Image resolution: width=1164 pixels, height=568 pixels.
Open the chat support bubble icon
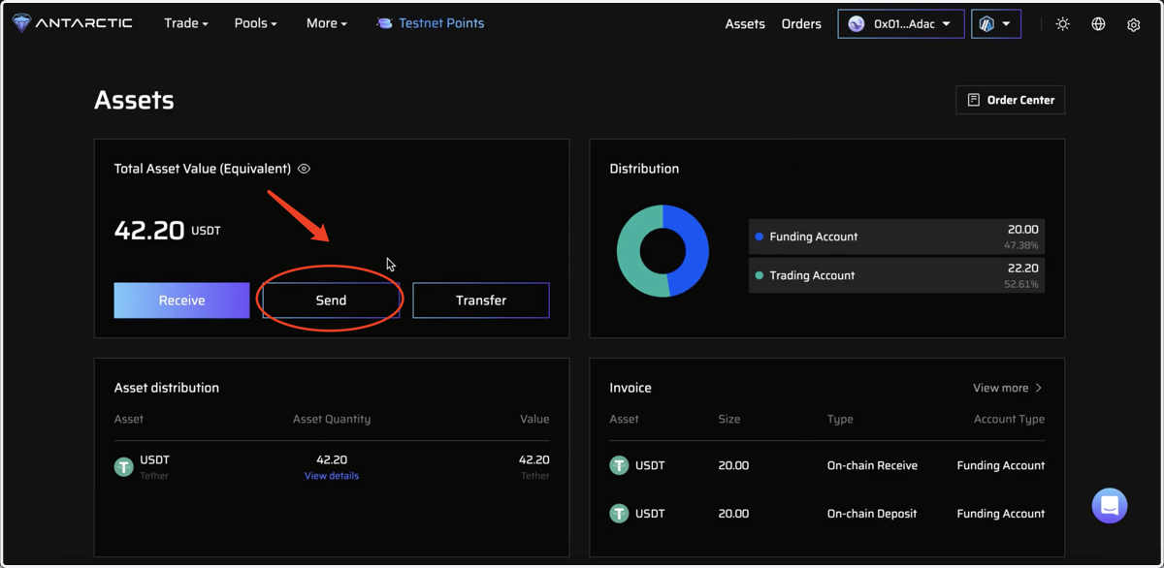tap(1110, 505)
